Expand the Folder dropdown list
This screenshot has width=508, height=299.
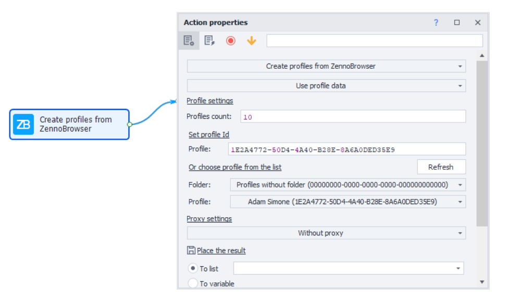coord(348,184)
